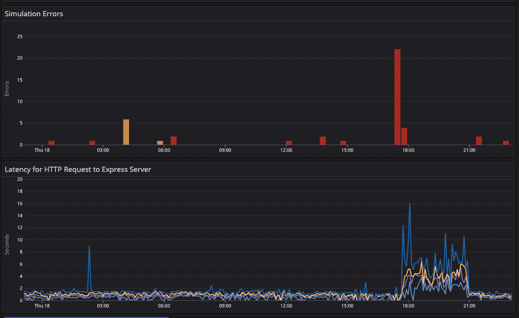Click the "8" tick on the latency axis
This screenshot has width=519, height=318.
(21, 252)
